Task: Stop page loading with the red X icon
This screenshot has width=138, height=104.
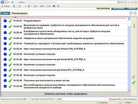Action: pos(125,2)
